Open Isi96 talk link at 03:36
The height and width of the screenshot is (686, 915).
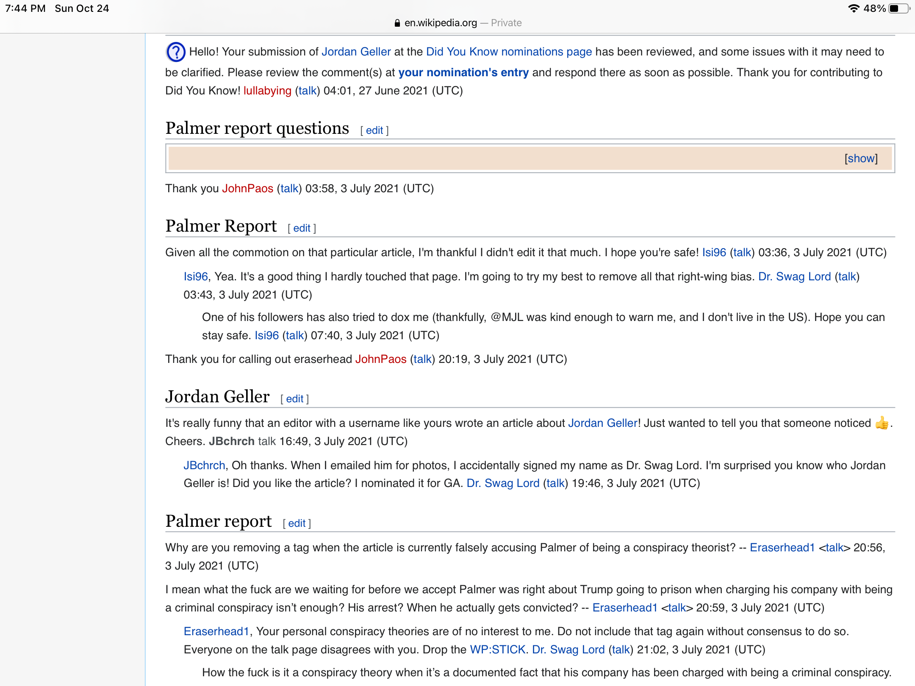tap(742, 252)
